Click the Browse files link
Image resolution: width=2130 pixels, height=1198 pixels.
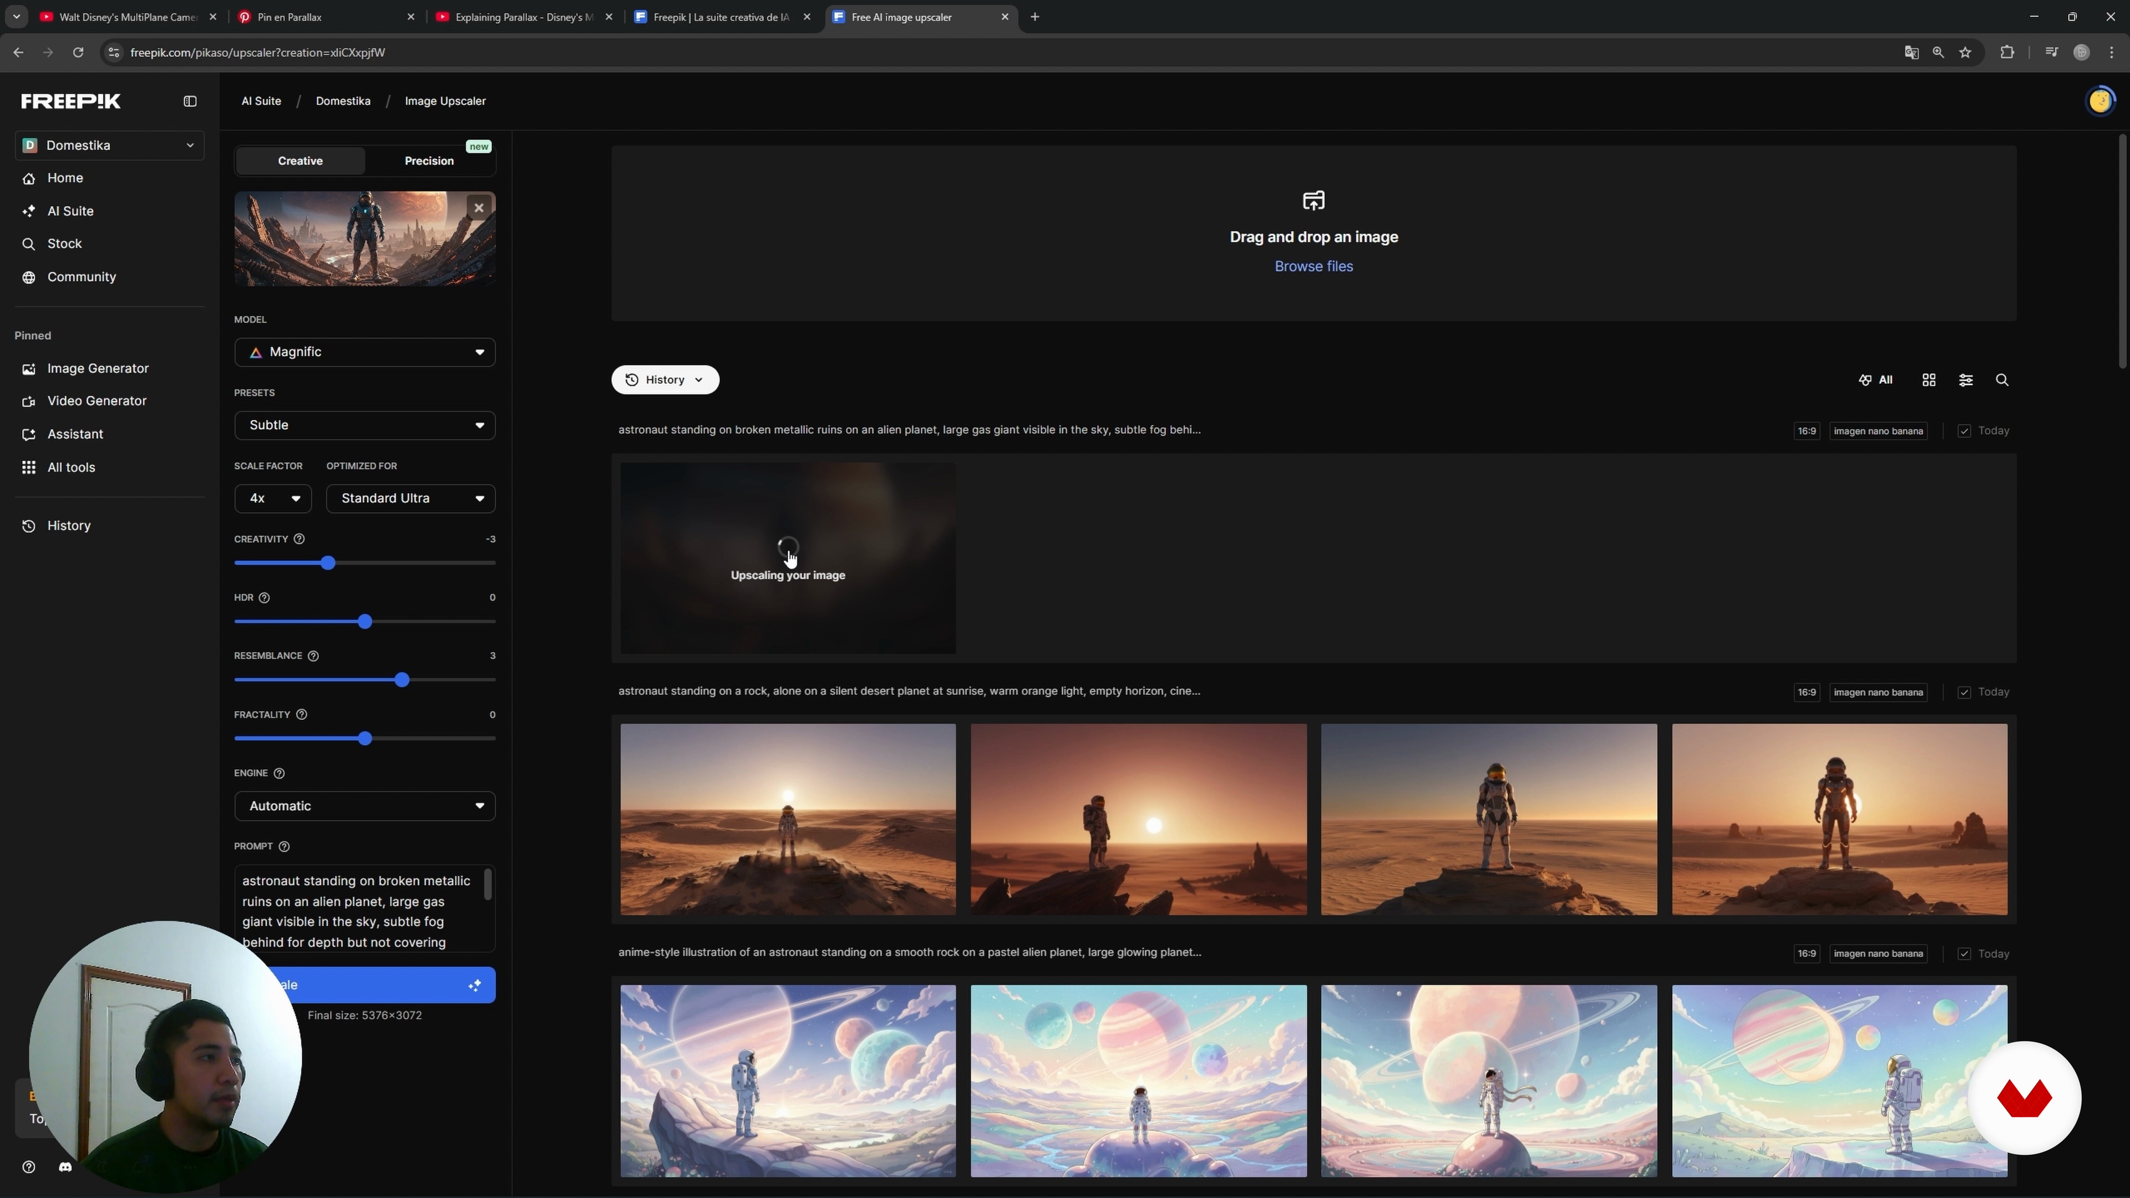point(1313,266)
